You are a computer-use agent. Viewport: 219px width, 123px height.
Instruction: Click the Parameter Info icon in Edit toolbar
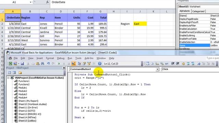(162, 64)
